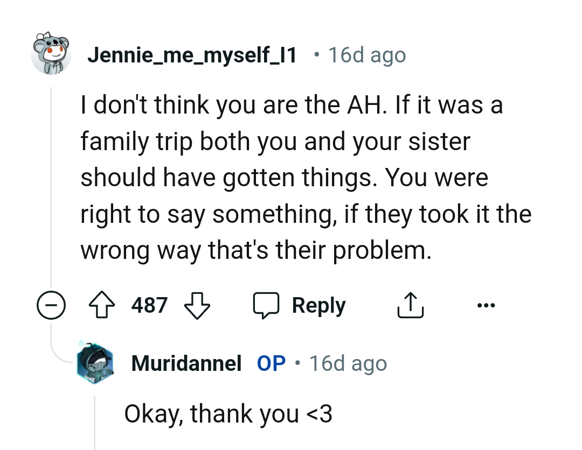582x450 pixels.
Task: Click the 487 vote count
Action: click(149, 305)
